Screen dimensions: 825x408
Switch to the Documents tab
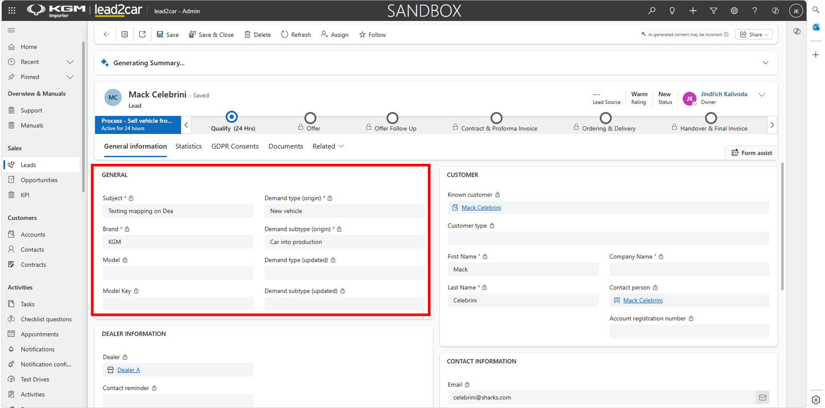pos(286,146)
